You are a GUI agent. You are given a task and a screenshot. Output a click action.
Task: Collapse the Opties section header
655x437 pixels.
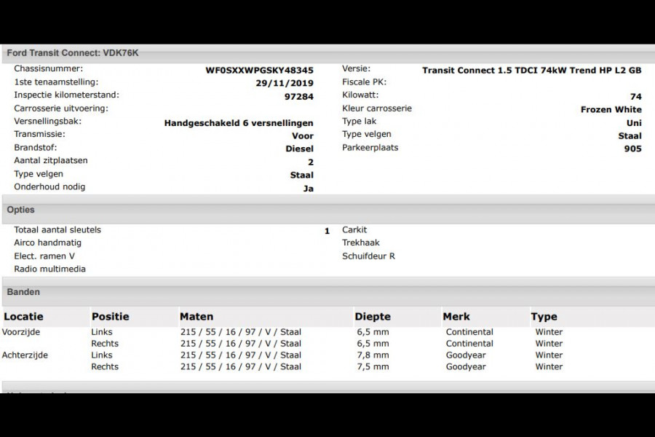pyautogui.click(x=21, y=210)
